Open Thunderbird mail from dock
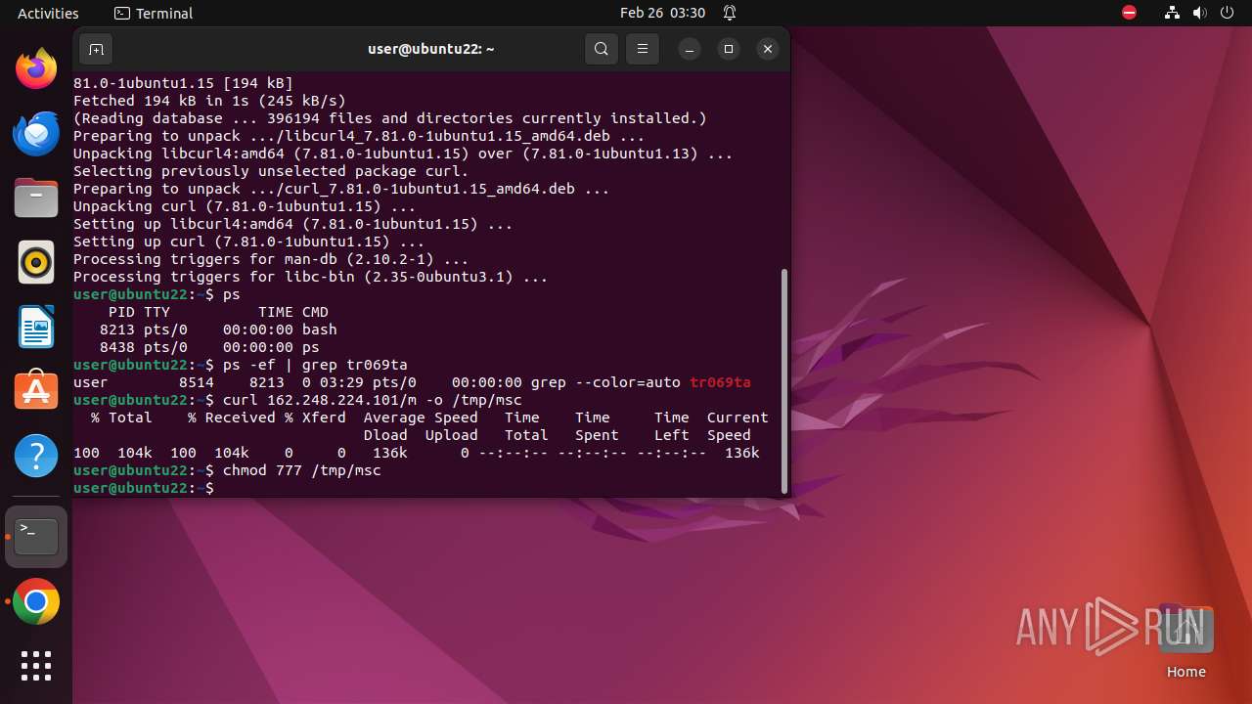Screen dimensions: 1252x704 tap(36, 134)
